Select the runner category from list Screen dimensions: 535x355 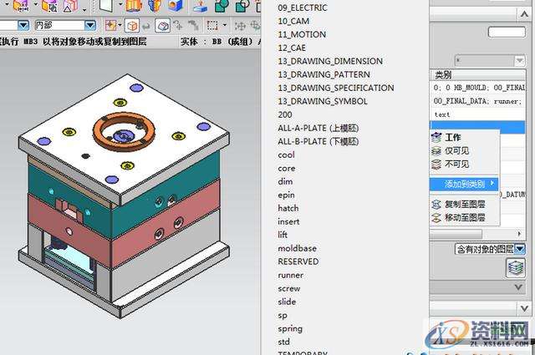pyautogui.click(x=291, y=275)
